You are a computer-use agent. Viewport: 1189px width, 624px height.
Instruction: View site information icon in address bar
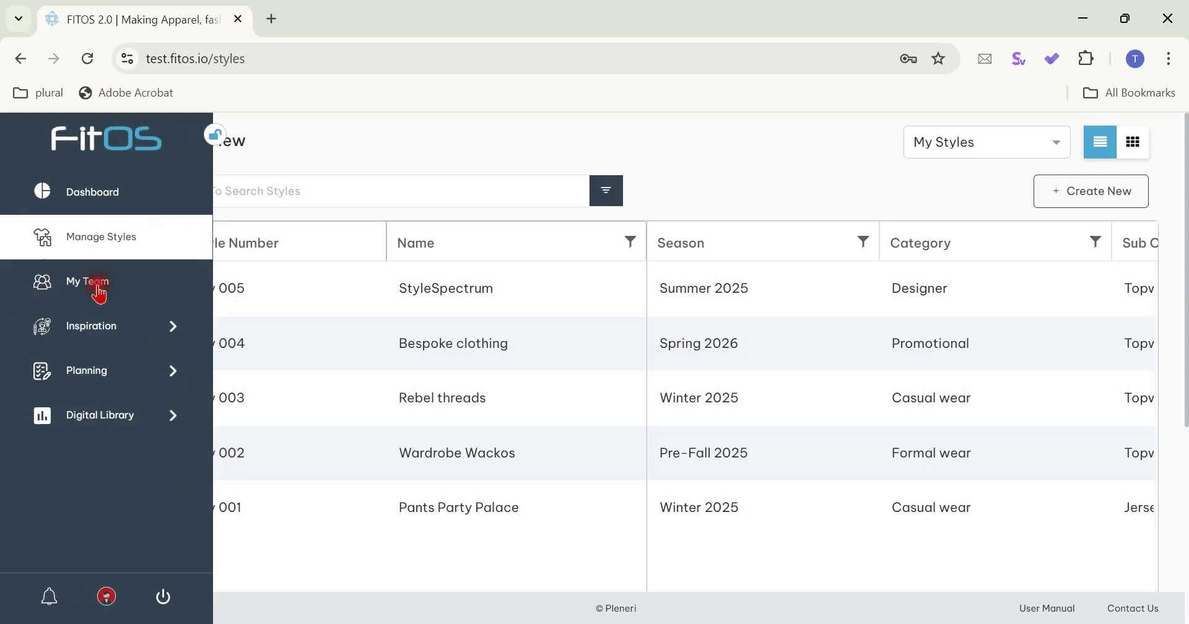127,59
